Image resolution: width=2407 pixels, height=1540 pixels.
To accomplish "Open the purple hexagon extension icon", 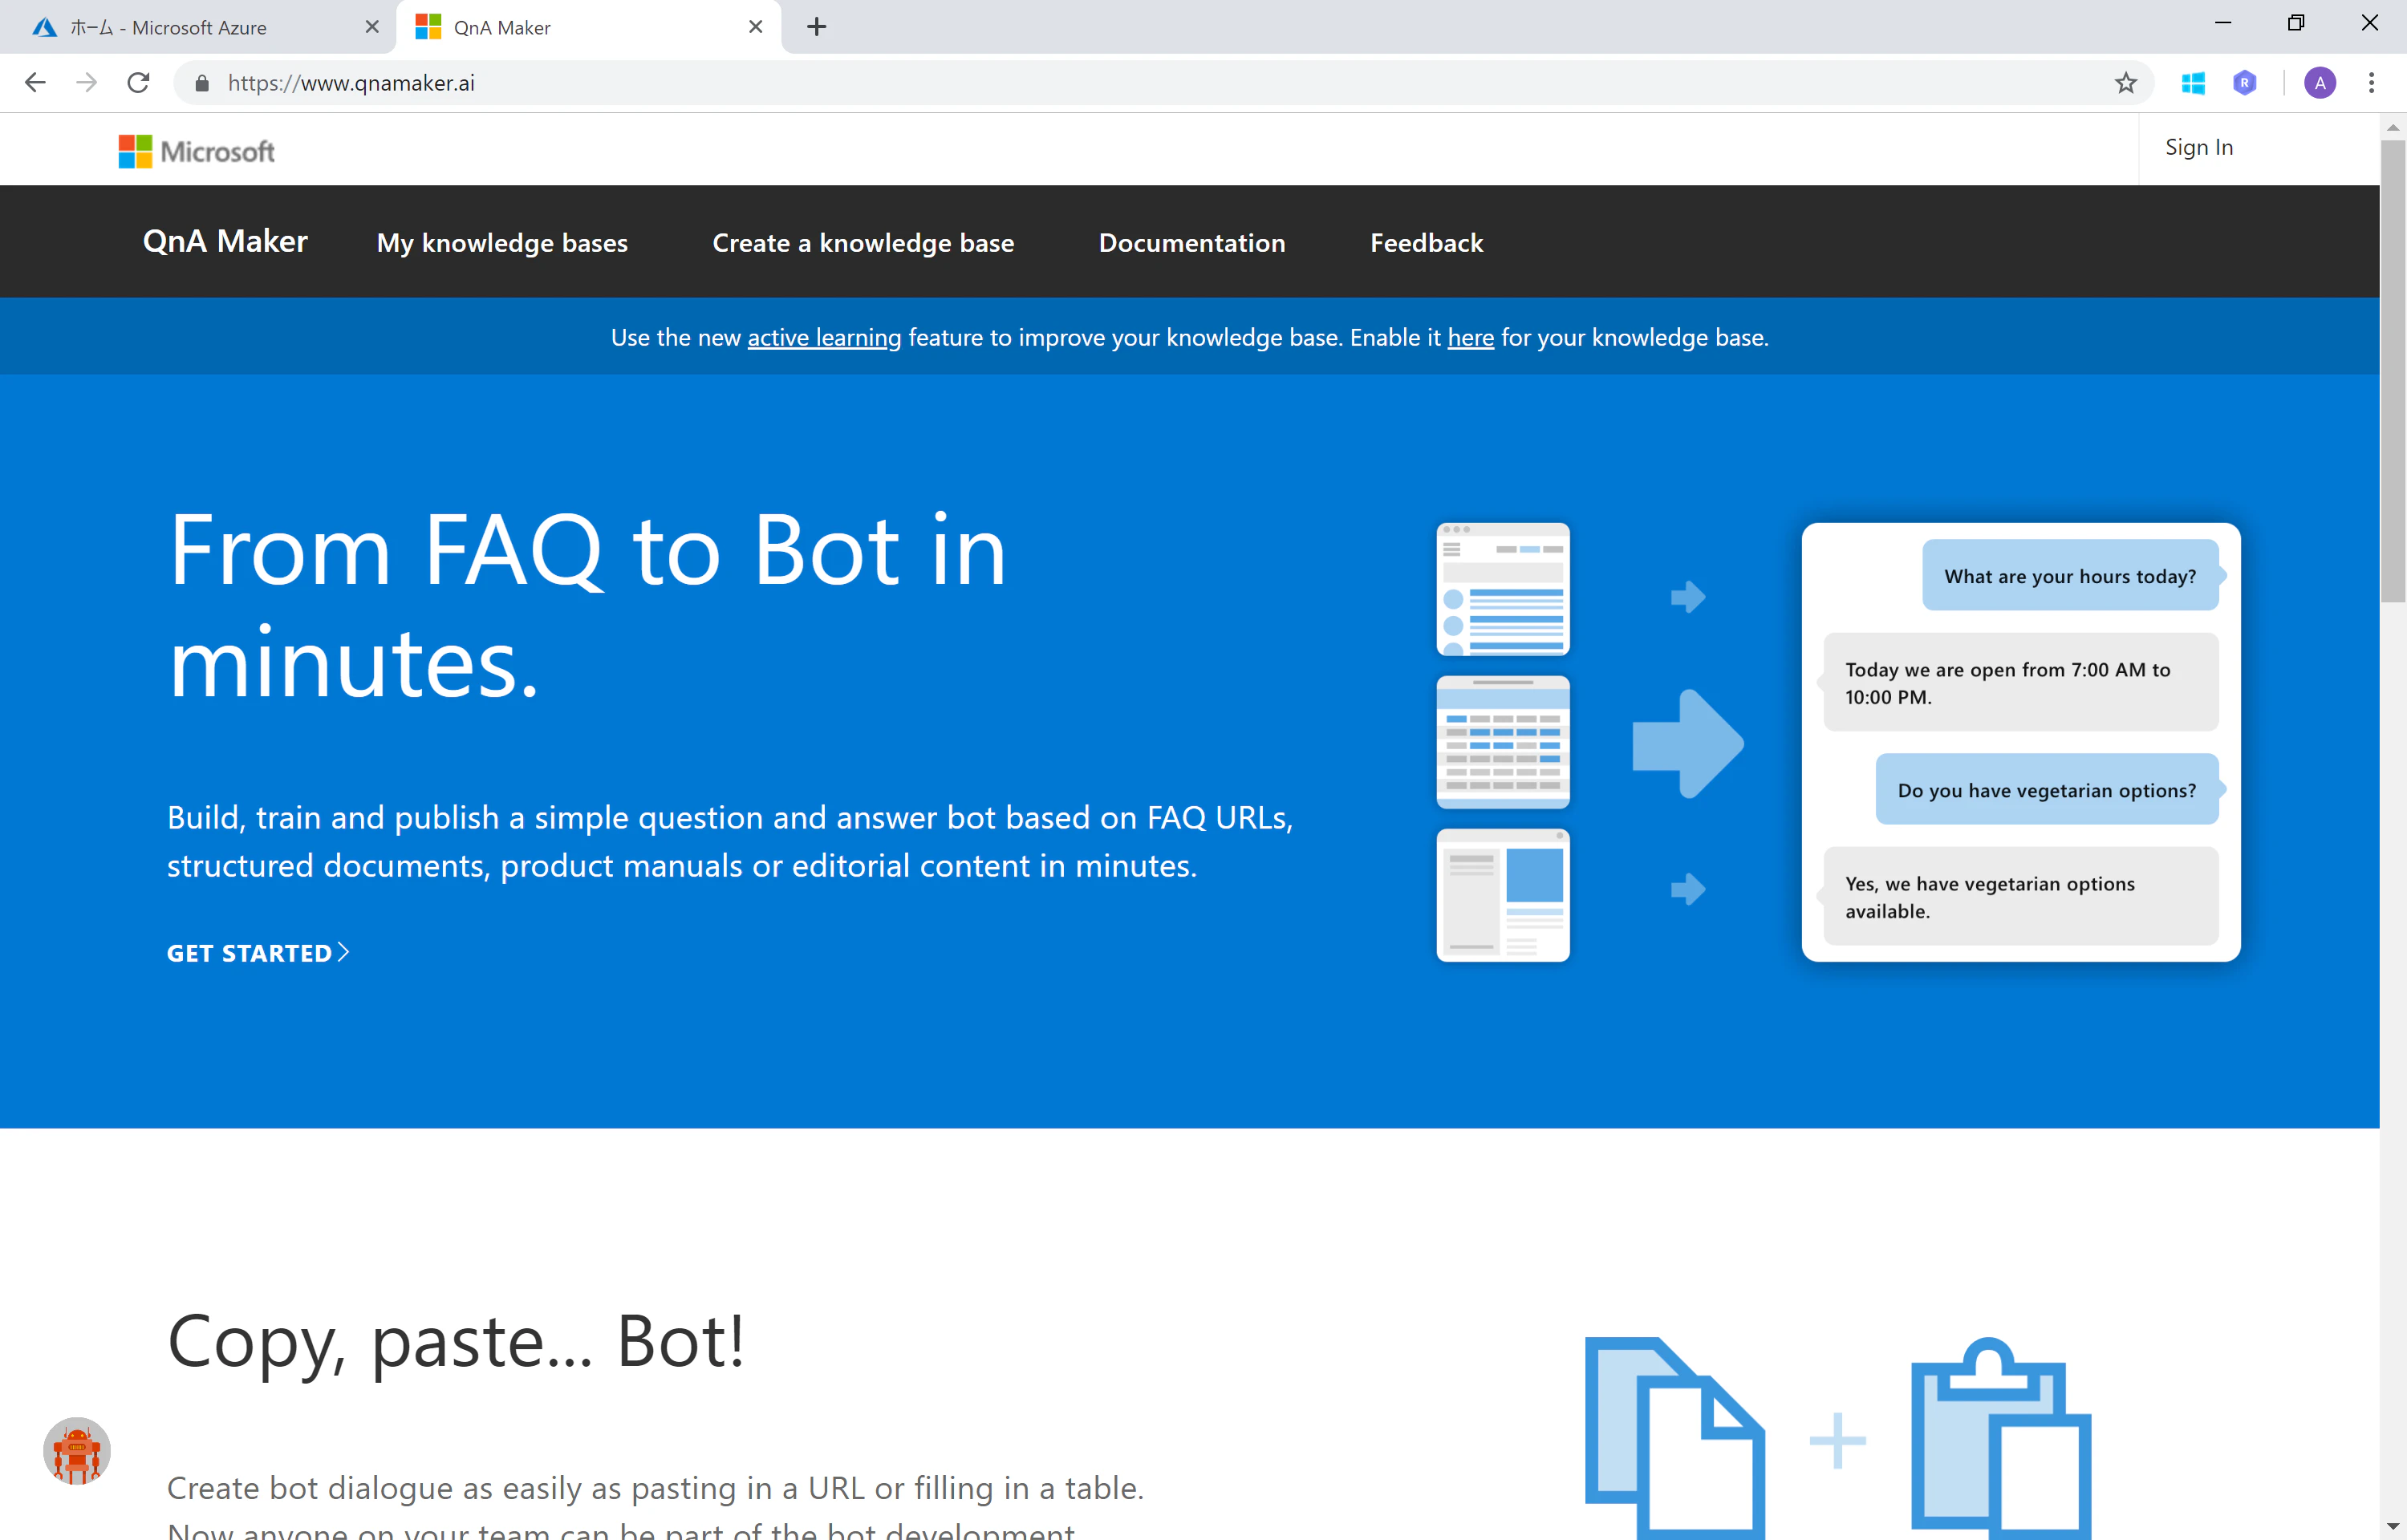I will point(2245,83).
